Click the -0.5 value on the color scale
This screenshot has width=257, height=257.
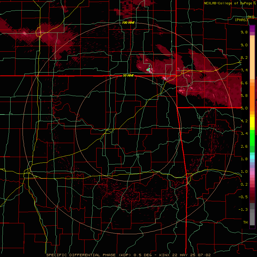[243, 197]
